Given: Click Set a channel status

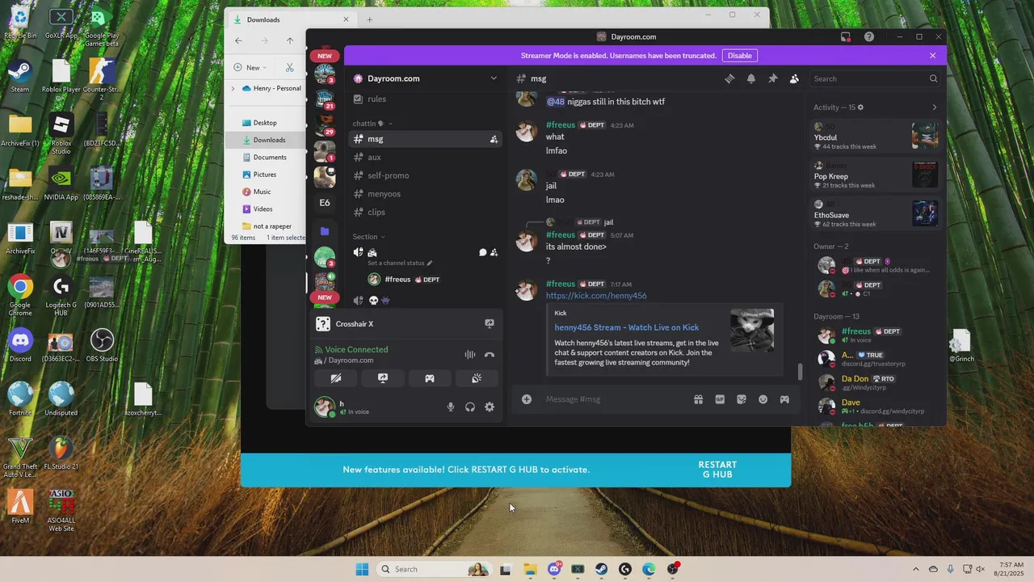Looking at the screenshot, I should pos(400,263).
